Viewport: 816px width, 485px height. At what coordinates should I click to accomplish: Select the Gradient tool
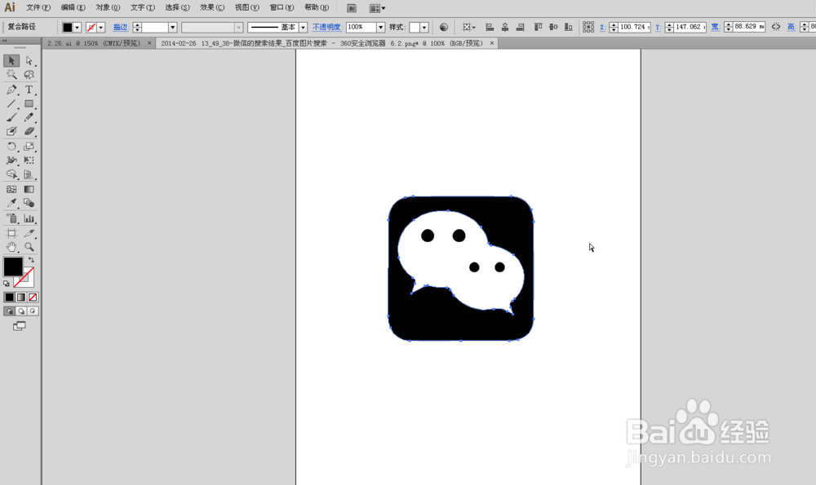point(29,189)
